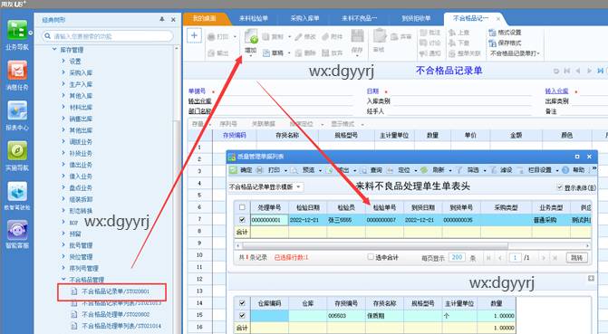The width and height of the screenshot is (608, 334).
Task: Select the 不合格品记 active tab
Action: [471, 18]
